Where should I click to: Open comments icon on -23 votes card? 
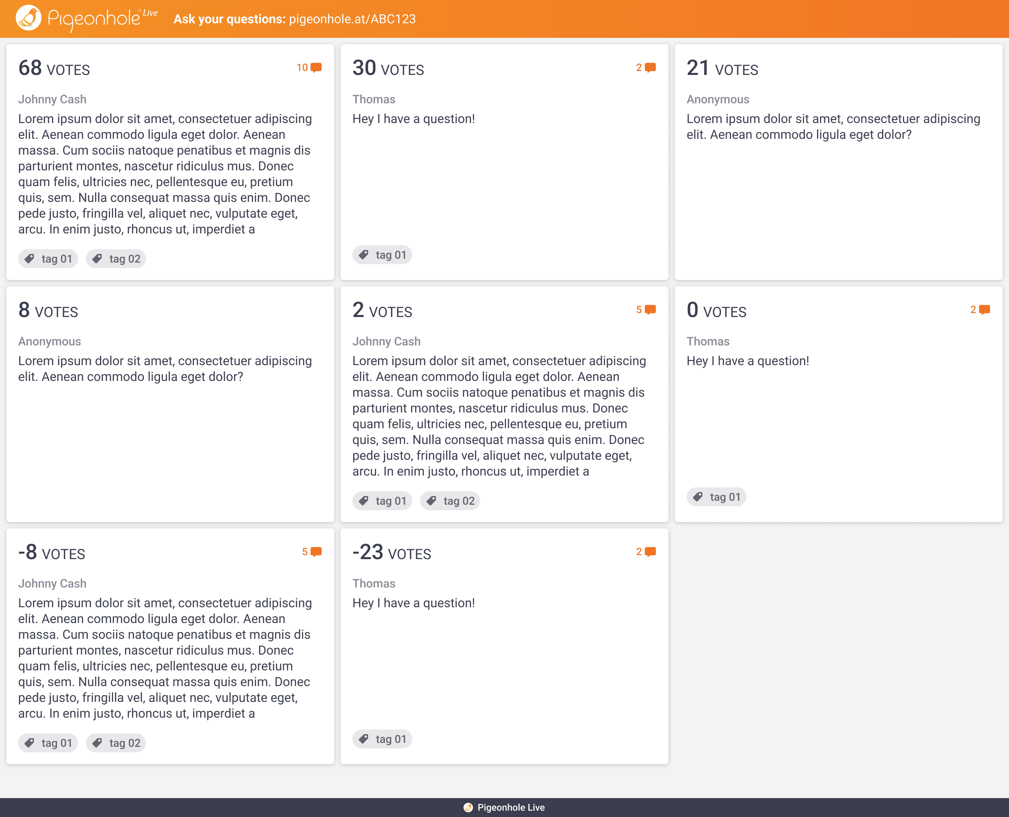(650, 552)
